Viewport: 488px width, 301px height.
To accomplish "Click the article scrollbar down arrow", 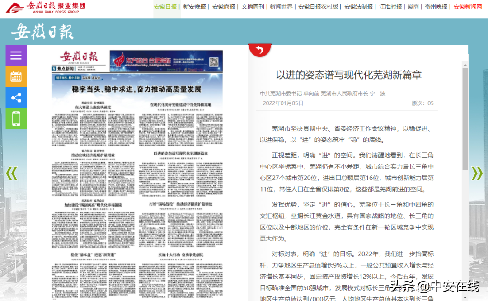I will tap(465, 298).
